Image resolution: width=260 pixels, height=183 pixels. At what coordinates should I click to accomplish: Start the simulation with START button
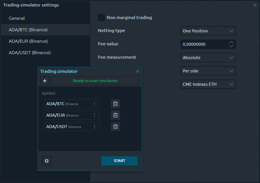point(119,161)
